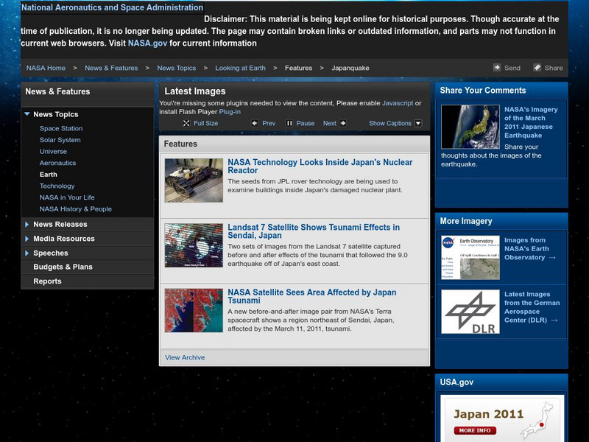This screenshot has width=589, height=442.
Task: Select Aeronautics topic
Action: (58, 163)
